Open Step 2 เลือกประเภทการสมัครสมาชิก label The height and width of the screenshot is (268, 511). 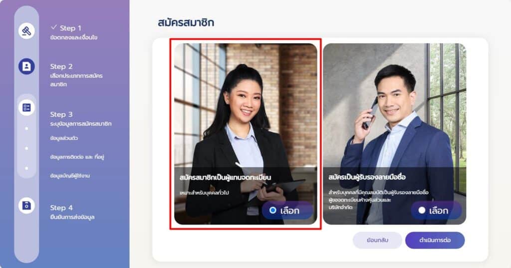click(x=76, y=80)
